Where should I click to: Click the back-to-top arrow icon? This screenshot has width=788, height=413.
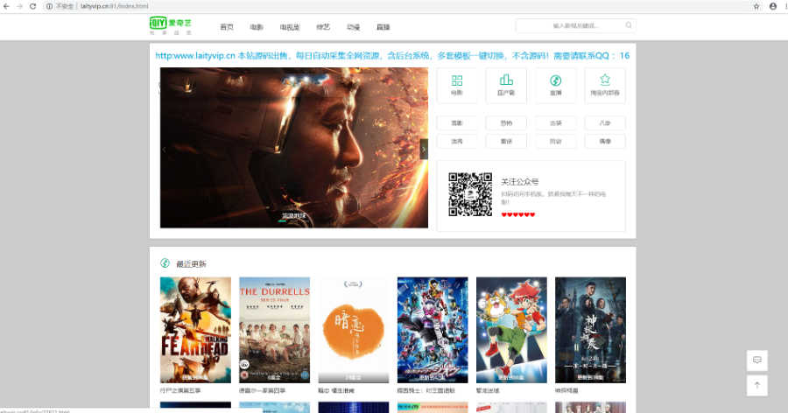click(x=756, y=385)
